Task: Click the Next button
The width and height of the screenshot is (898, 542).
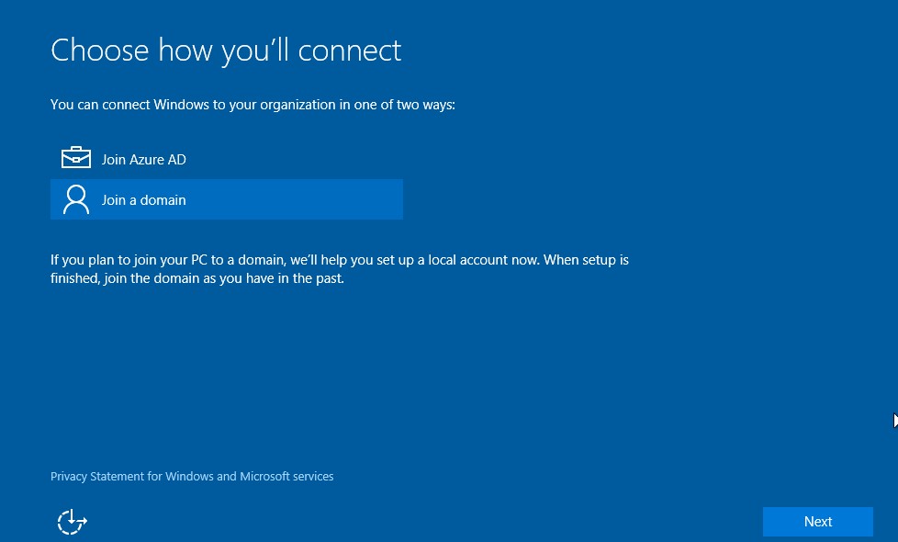Action: [x=818, y=522]
